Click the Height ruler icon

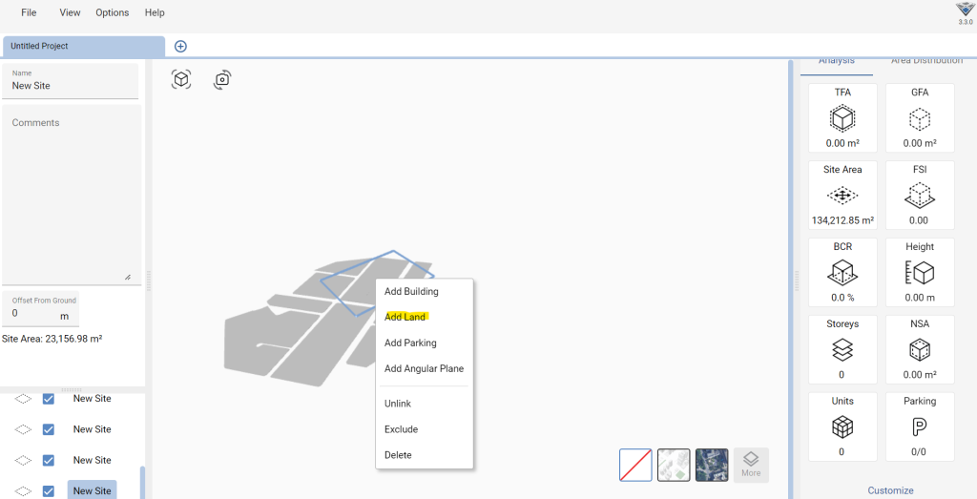[x=920, y=273]
